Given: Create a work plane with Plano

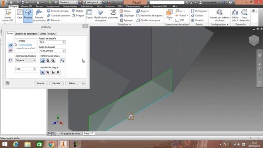Looking at the screenshot, I should 169,14.
